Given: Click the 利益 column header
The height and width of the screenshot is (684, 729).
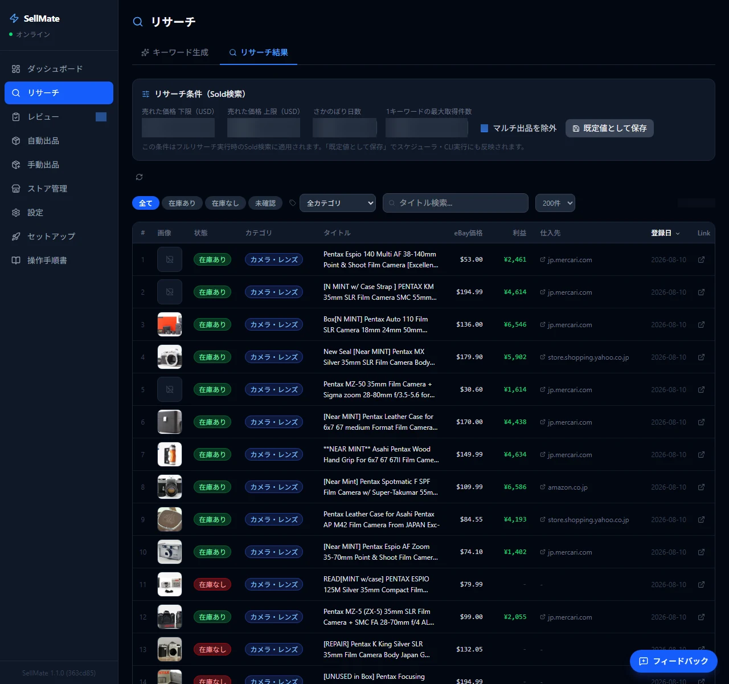Looking at the screenshot, I should 519,233.
